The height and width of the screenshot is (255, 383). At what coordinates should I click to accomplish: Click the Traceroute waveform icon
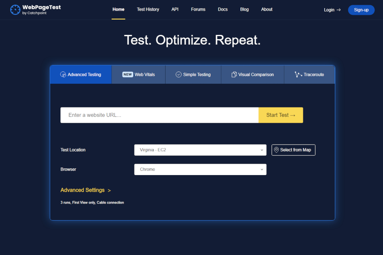coord(297,74)
